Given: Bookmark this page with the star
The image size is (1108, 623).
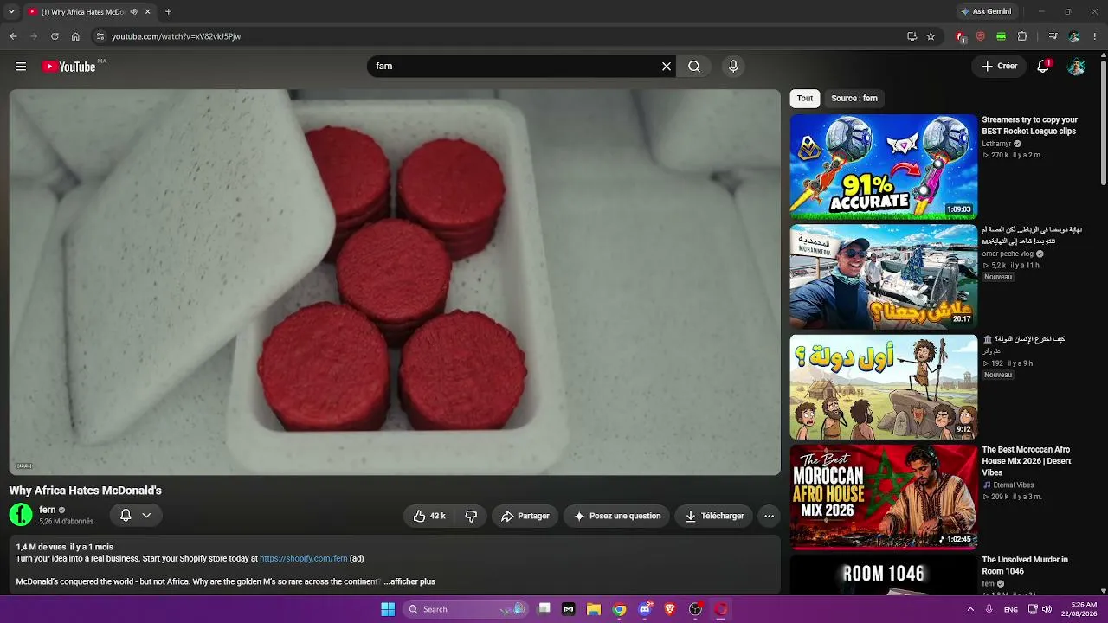Looking at the screenshot, I should click(931, 36).
